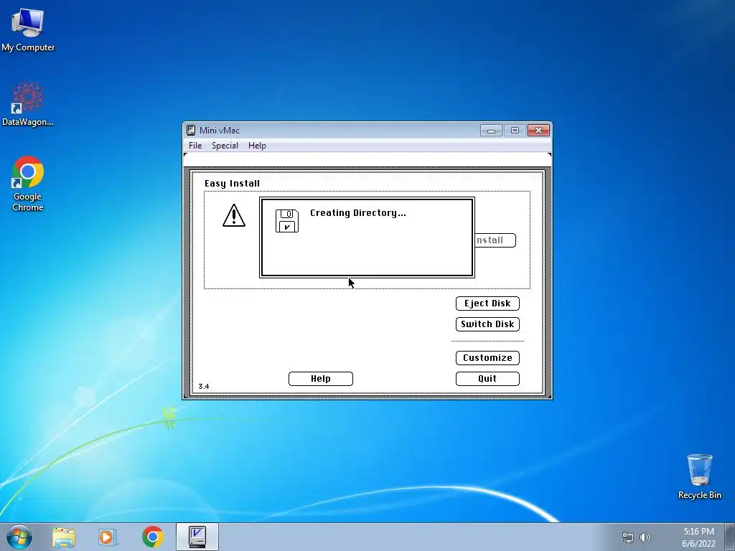Select the Mini vMac taskbar button
735x551 pixels.
[197, 537]
